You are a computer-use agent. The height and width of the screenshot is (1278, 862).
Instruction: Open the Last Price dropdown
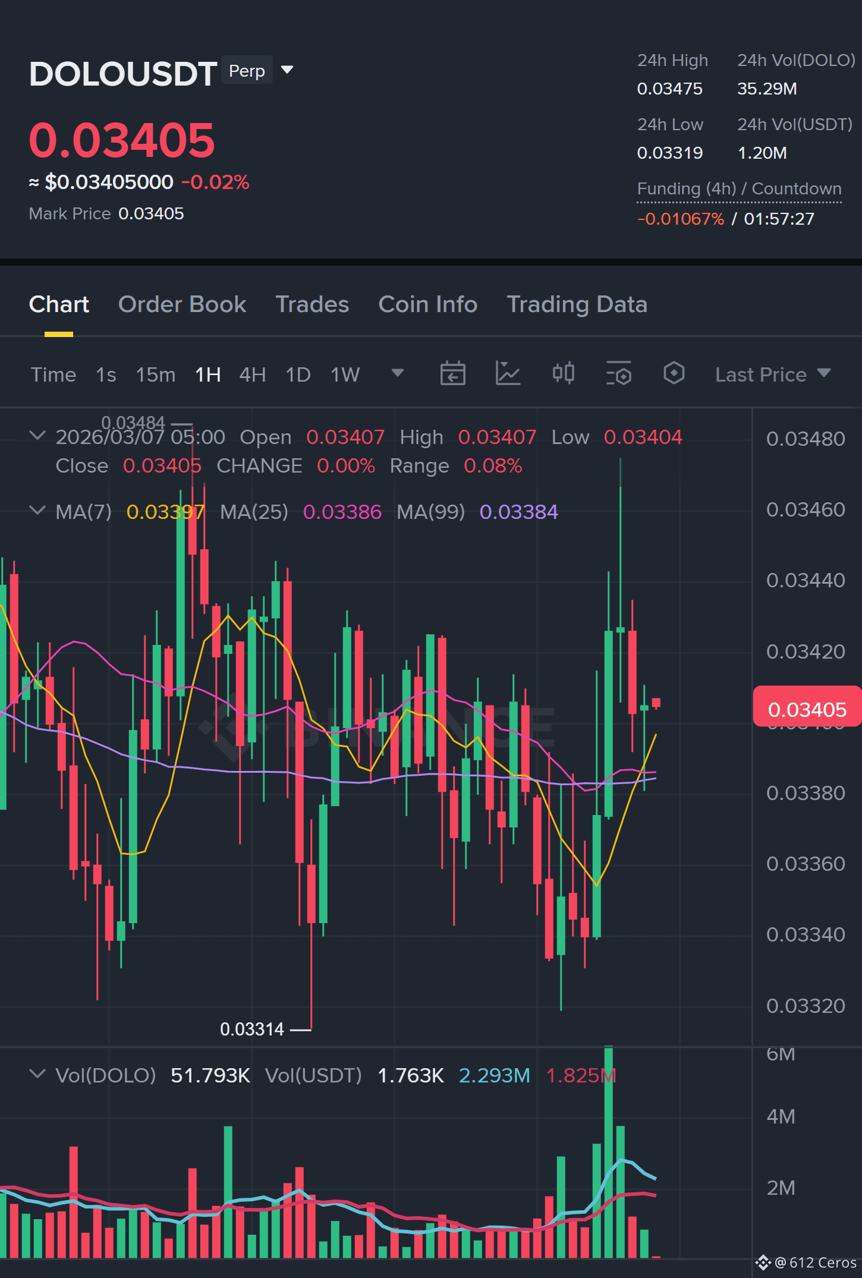772,374
